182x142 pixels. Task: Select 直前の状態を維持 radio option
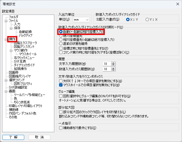click(x=61, y=43)
